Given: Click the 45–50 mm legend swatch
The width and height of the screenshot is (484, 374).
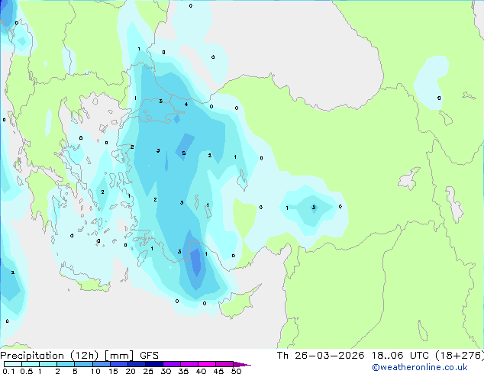Looking at the screenshot, I should (x=224, y=364).
